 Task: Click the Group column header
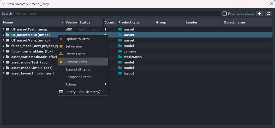pos(170,22)
